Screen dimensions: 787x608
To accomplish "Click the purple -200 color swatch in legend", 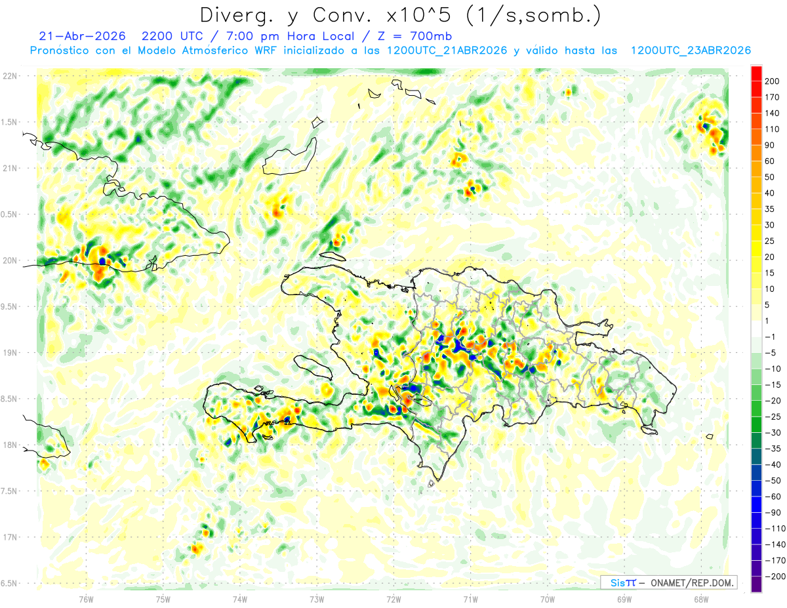I will (x=756, y=584).
